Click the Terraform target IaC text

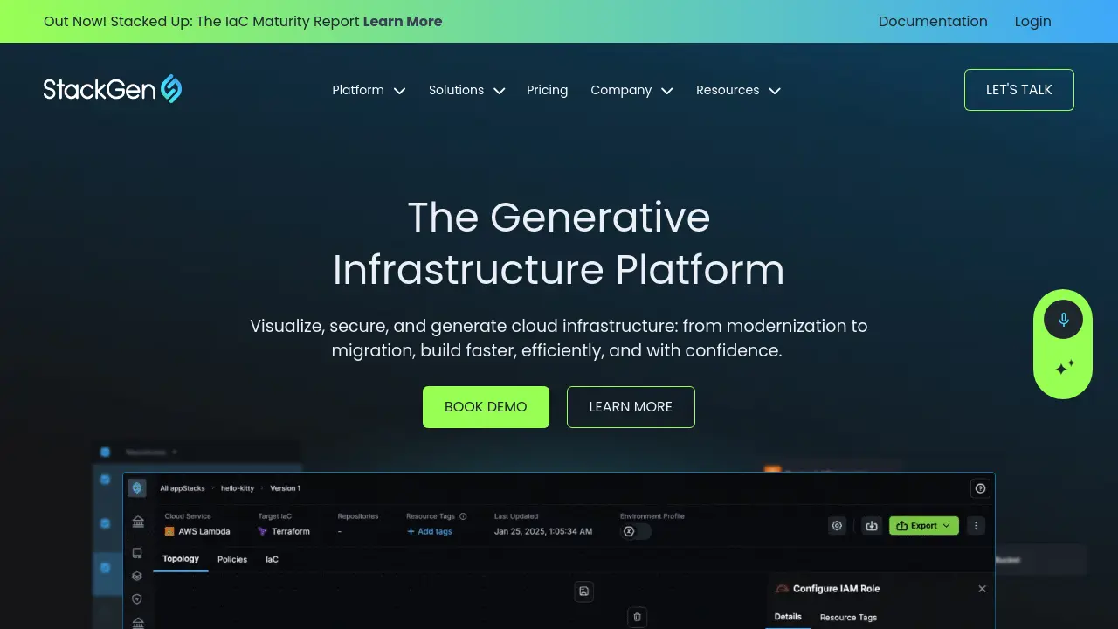pos(291,531)
